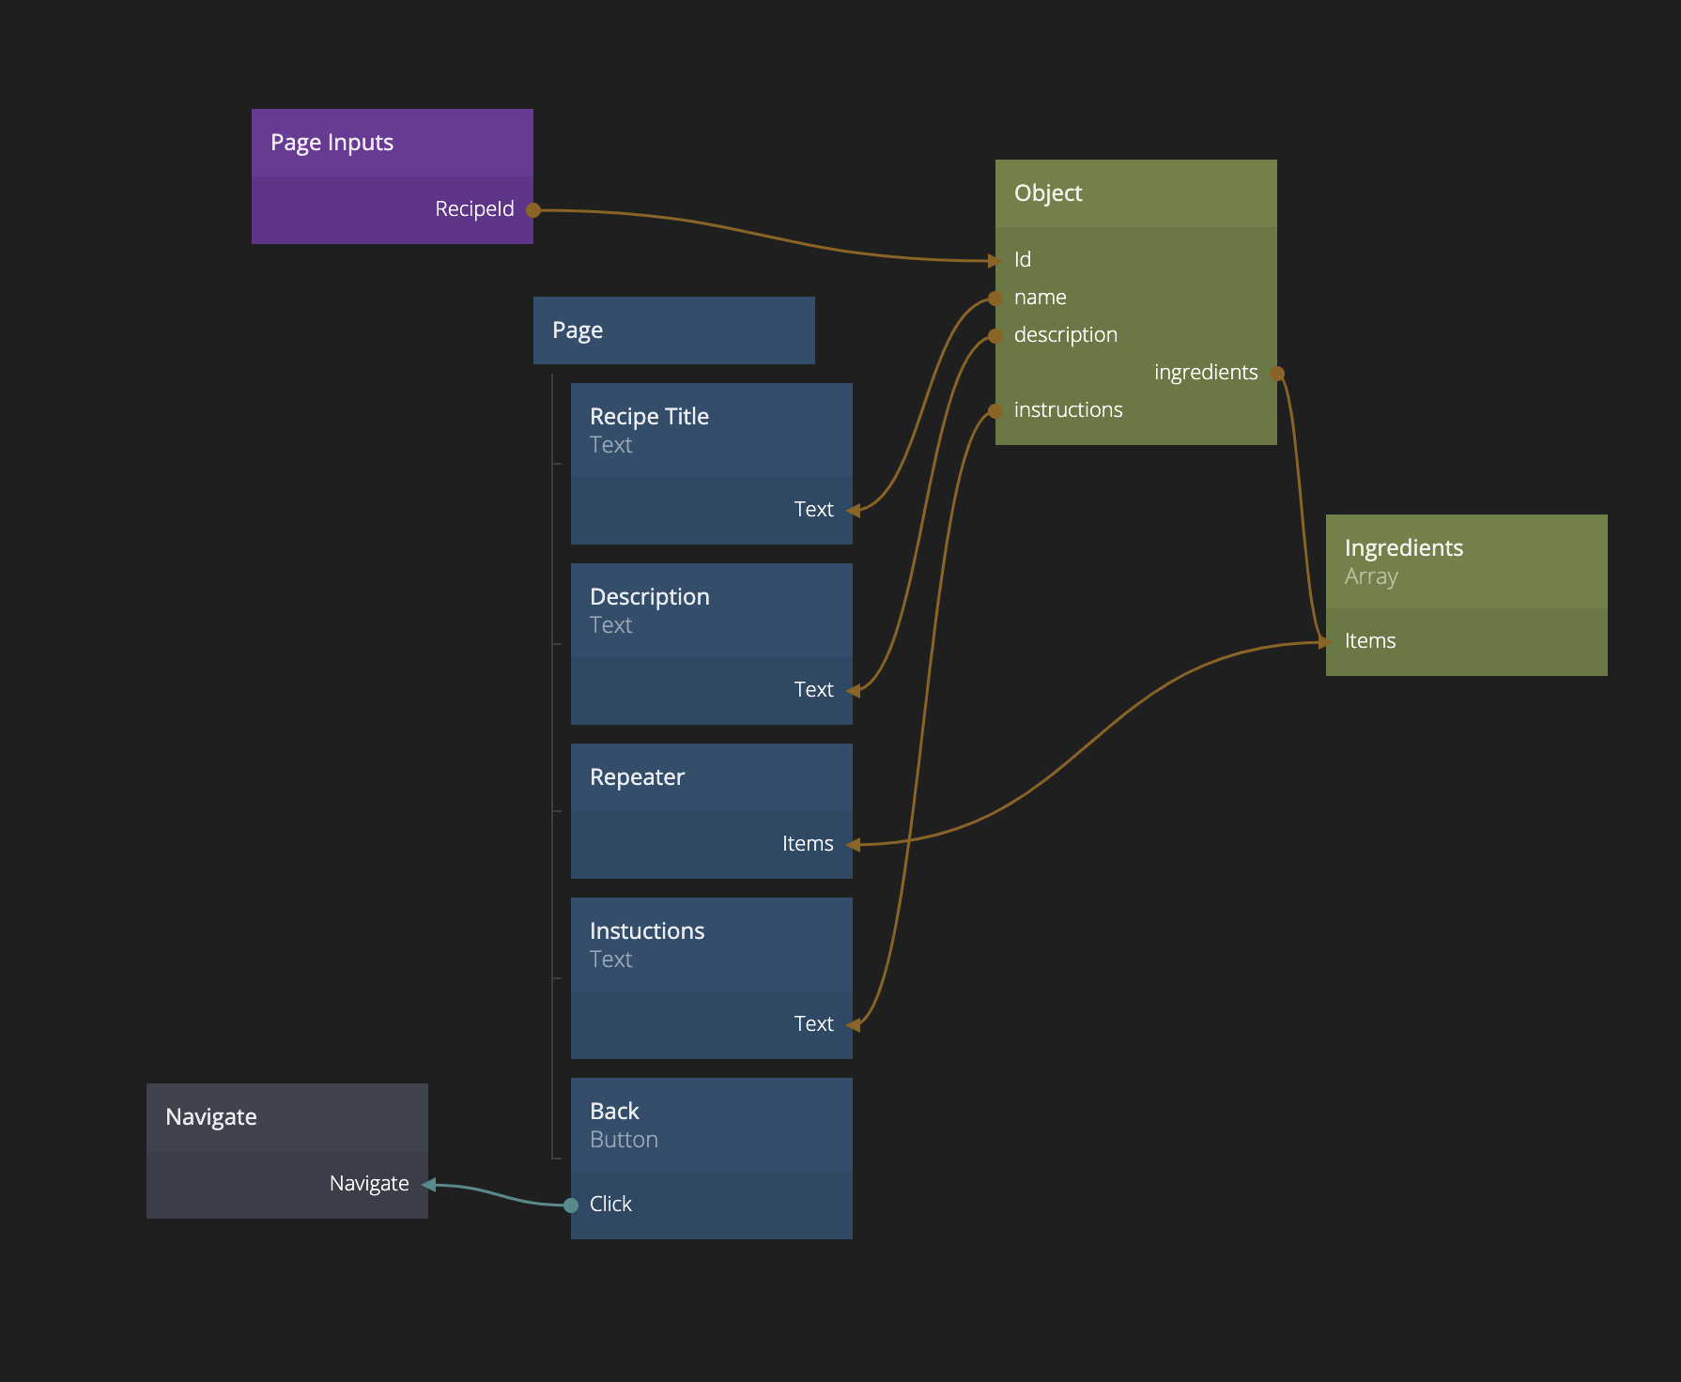Click the name port on Object node
This screenshot has height=1382, width=1681.
[995, 299]
